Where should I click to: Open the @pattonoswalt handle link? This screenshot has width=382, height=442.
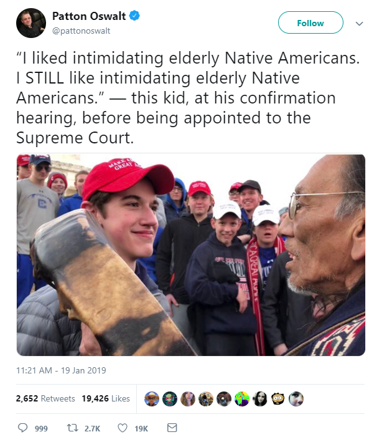82,31
